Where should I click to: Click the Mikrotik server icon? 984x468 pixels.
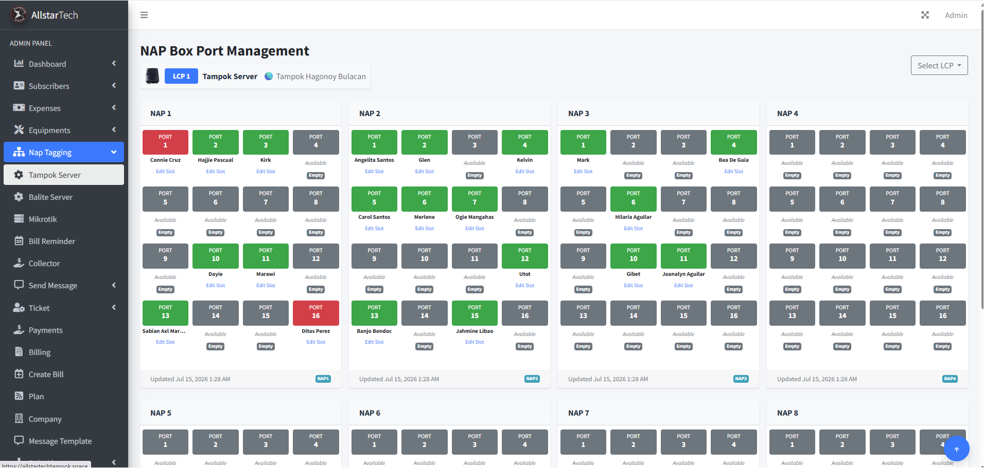click(x=19, y=219)
